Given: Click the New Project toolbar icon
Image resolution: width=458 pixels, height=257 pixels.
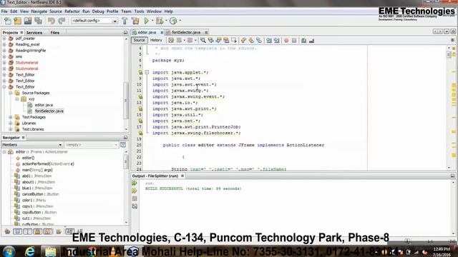Looking at the screenshot, I should [x=17, y=21].
